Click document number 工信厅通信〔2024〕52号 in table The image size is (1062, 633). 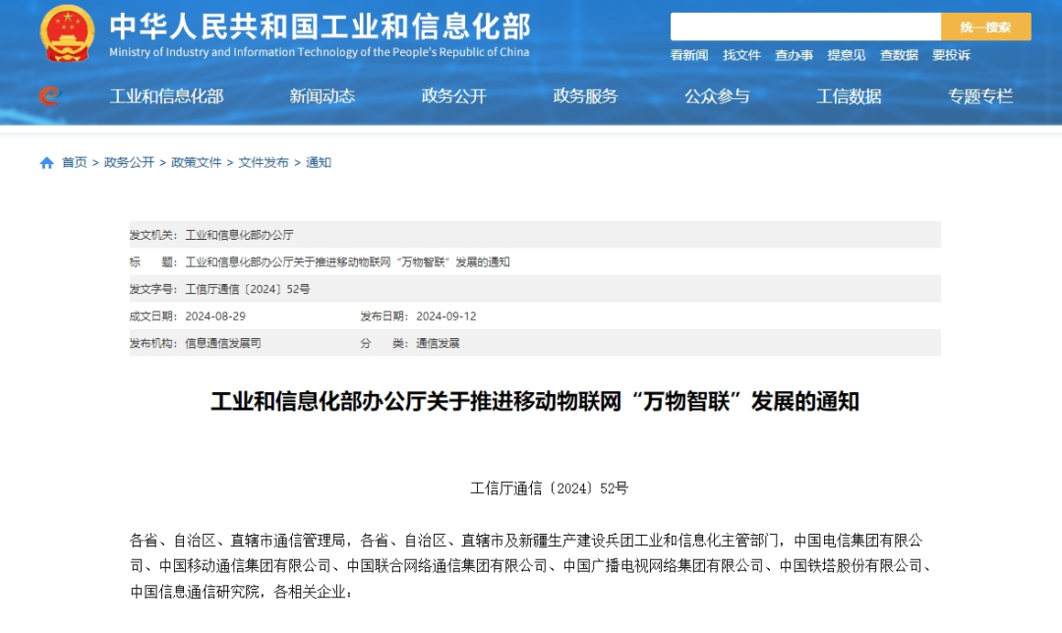point(247,289)
